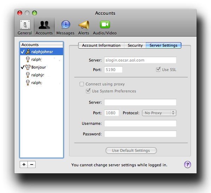Click the Use Default Settings button
The width and height of the screenshot is (211, 193).
coord(131,150)
